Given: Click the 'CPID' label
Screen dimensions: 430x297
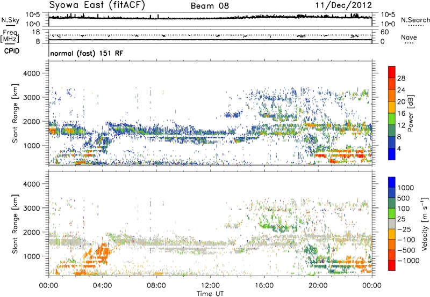Looking at the screenshot, I should tap(12, 51).
